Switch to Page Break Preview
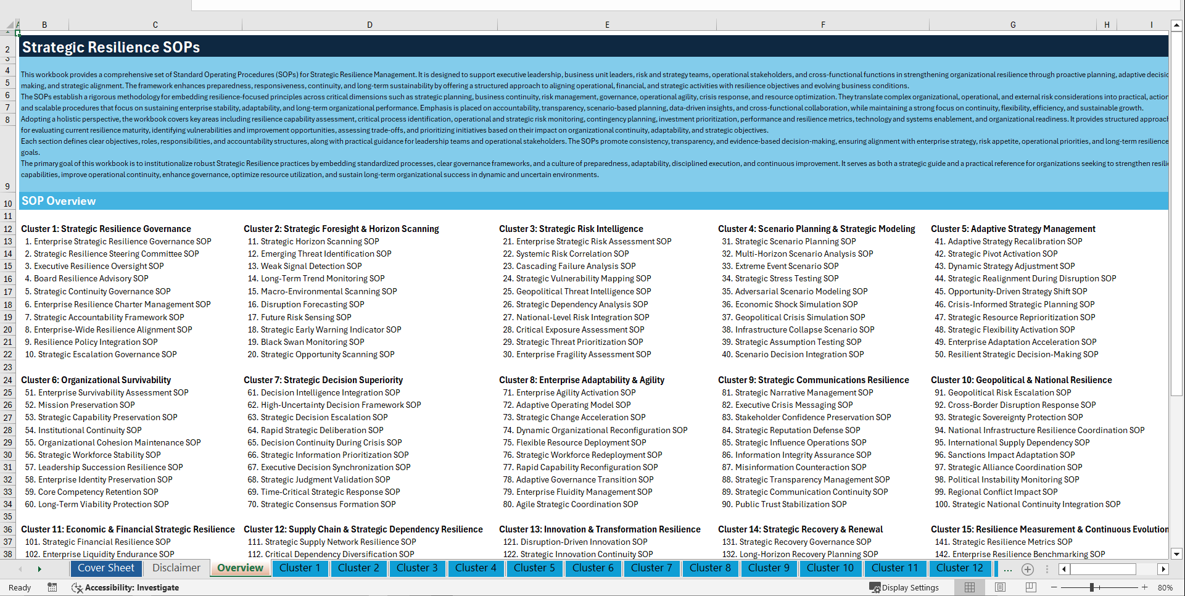This screenshot has height=596, width=1185. point(1031,587)
